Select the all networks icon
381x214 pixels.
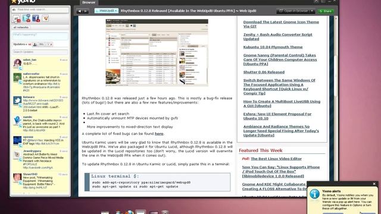16,18
